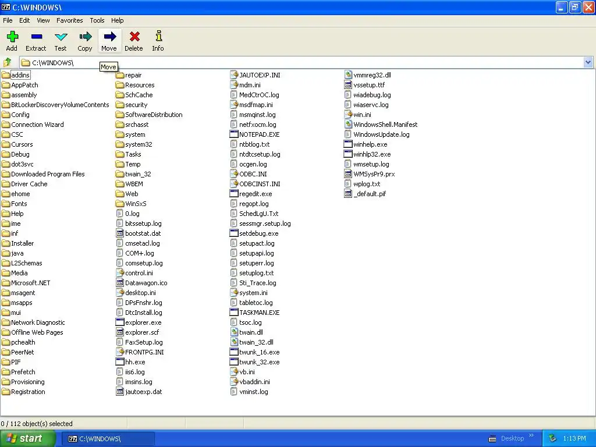Open the Favorites menu
The height and width of the screenshot is (447, 596).
(70, 20)
